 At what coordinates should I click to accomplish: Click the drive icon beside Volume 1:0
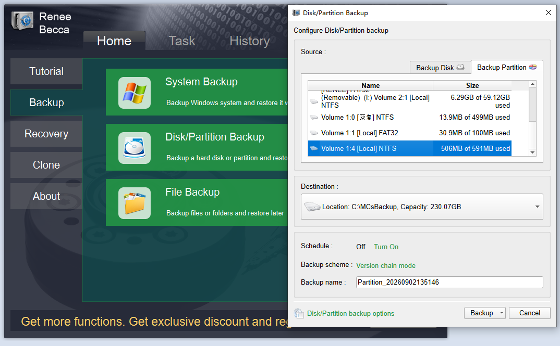point(314,117)
